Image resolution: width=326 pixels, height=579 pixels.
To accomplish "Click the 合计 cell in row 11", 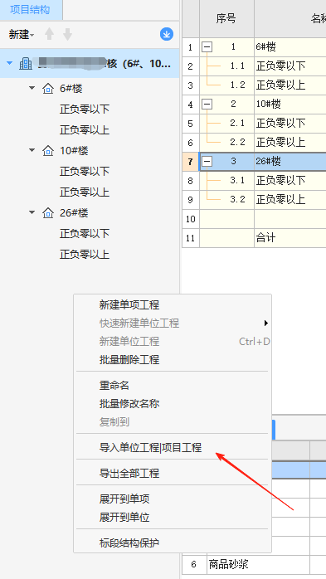I will [290, 238].
